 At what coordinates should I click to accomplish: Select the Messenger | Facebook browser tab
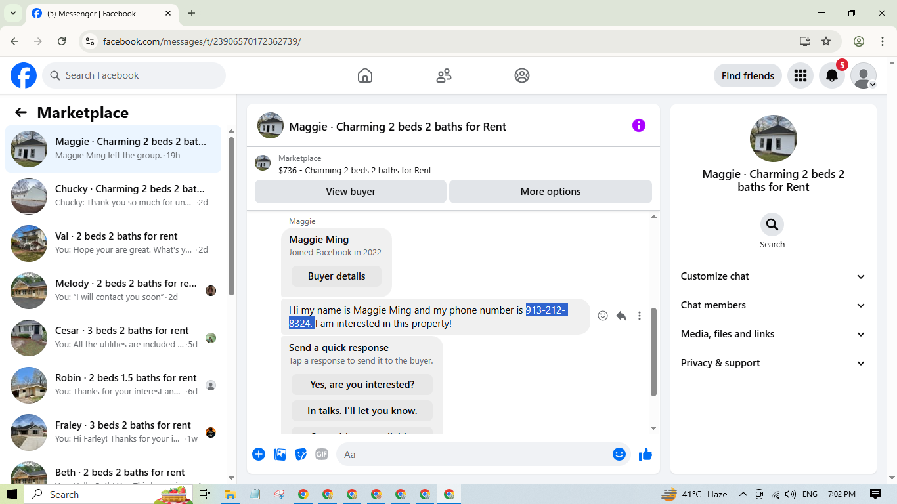tap(102, 13)
